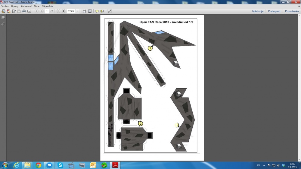The width and height of the screenshot is (301, 169).
Task: Zoom out with the minus button
Action: coord(58,11)
